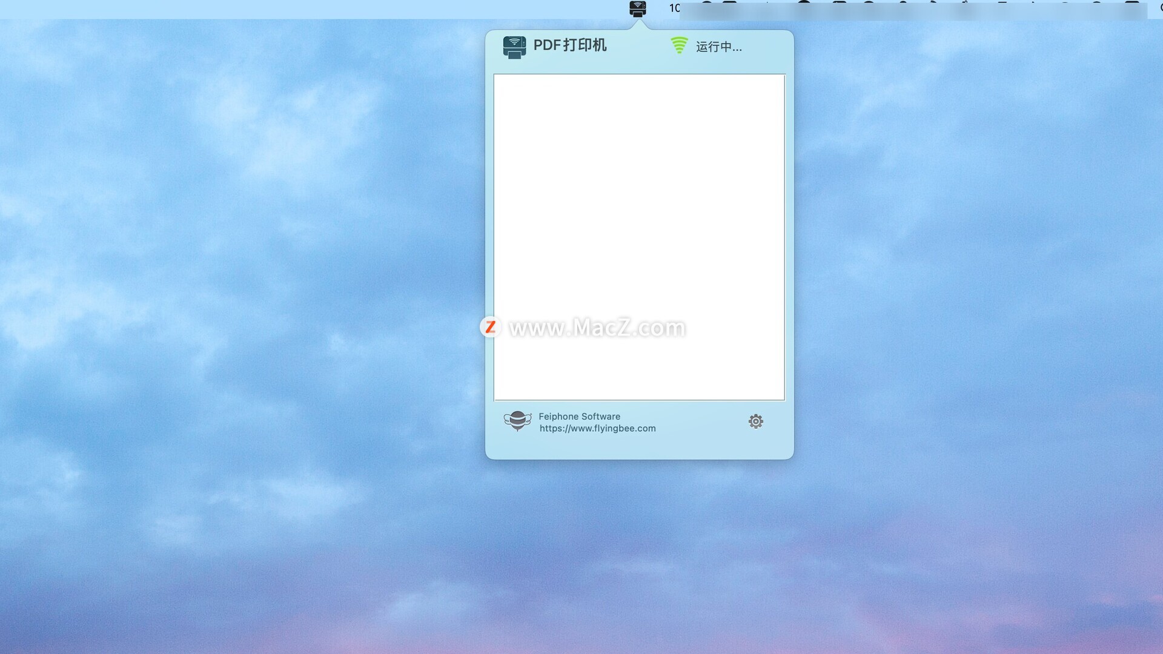Open settings with the gear icon

pos(755,421)
